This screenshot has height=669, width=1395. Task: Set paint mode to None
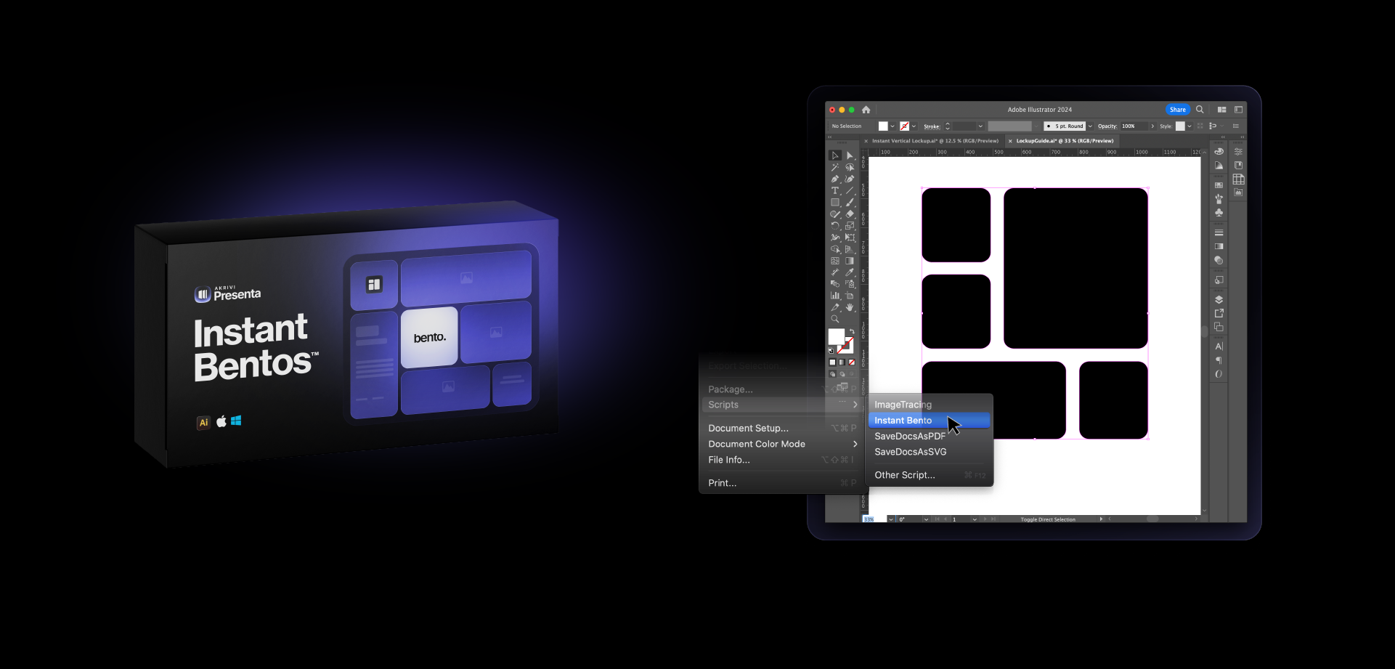coord(852,362)
